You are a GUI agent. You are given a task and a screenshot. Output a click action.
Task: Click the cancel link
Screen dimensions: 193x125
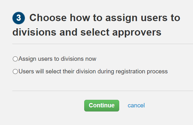point(136,105)
